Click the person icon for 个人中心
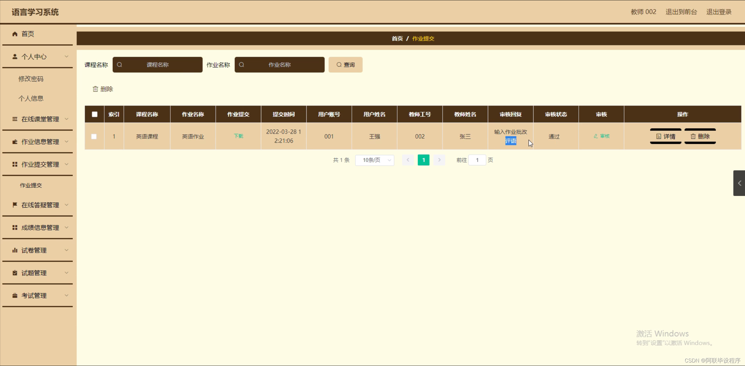This screenshot has width=745, height=366. pyautogui.click(x=15, y=56)
